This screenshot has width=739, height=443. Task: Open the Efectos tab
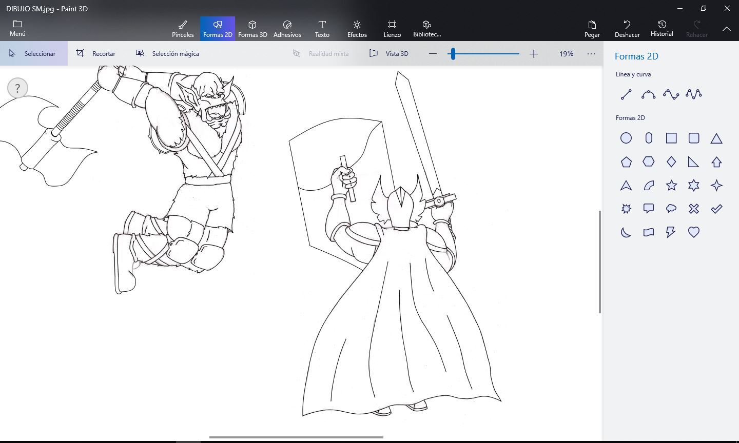pos(357,29)
